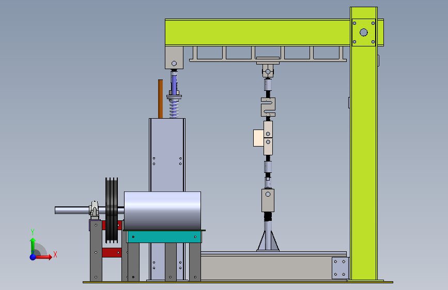Image resolution: width=448 pixels, height=290 pixels.
Task: Select the ladder-like rail under the beam
Action: (268, 54)
